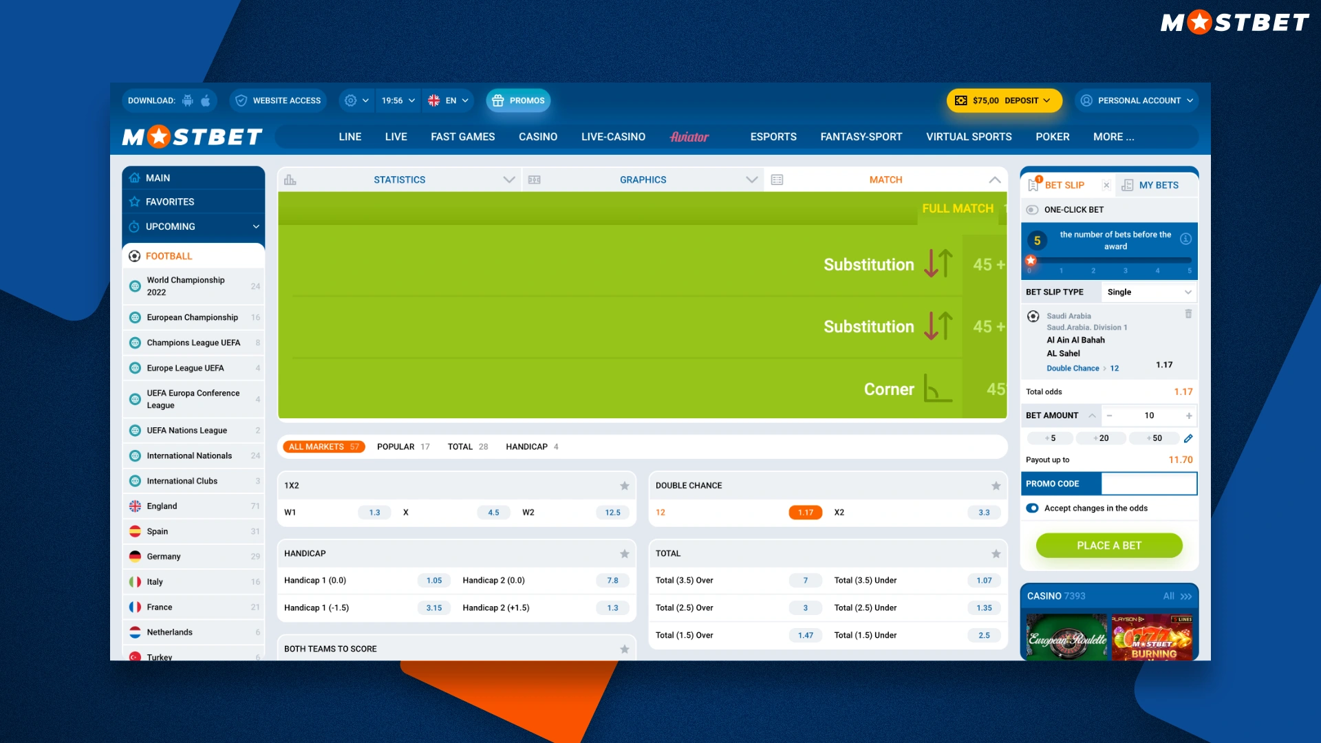1321x743 pixels.
Task: Click the favorites star icon
Action: 135,202
